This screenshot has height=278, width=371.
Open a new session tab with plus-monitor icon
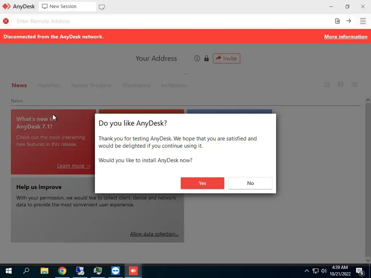(102, 7)
